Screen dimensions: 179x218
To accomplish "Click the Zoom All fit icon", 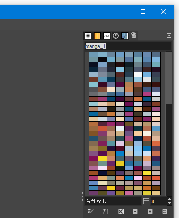I will point(165,212).
